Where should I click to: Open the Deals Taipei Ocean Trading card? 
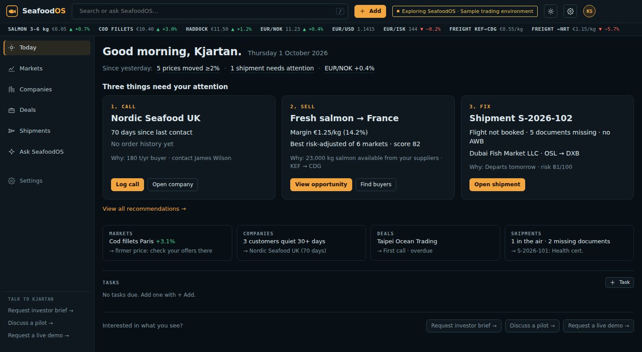click(x=435, y=243)
